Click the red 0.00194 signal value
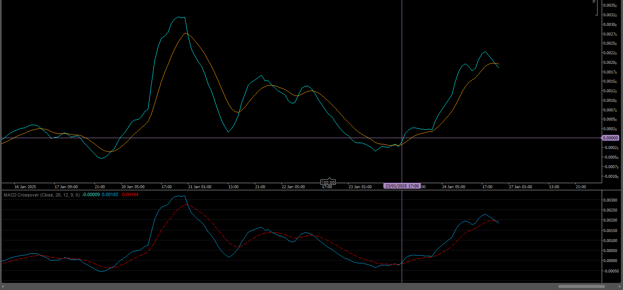Image resolution: width=623 pixels, height=290 pixels. pos(130,195)
